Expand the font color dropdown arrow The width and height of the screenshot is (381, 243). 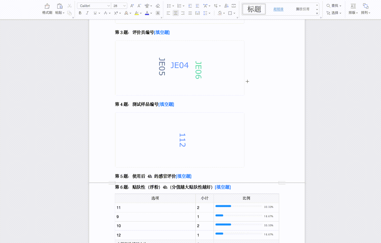[x=151, y=13]
